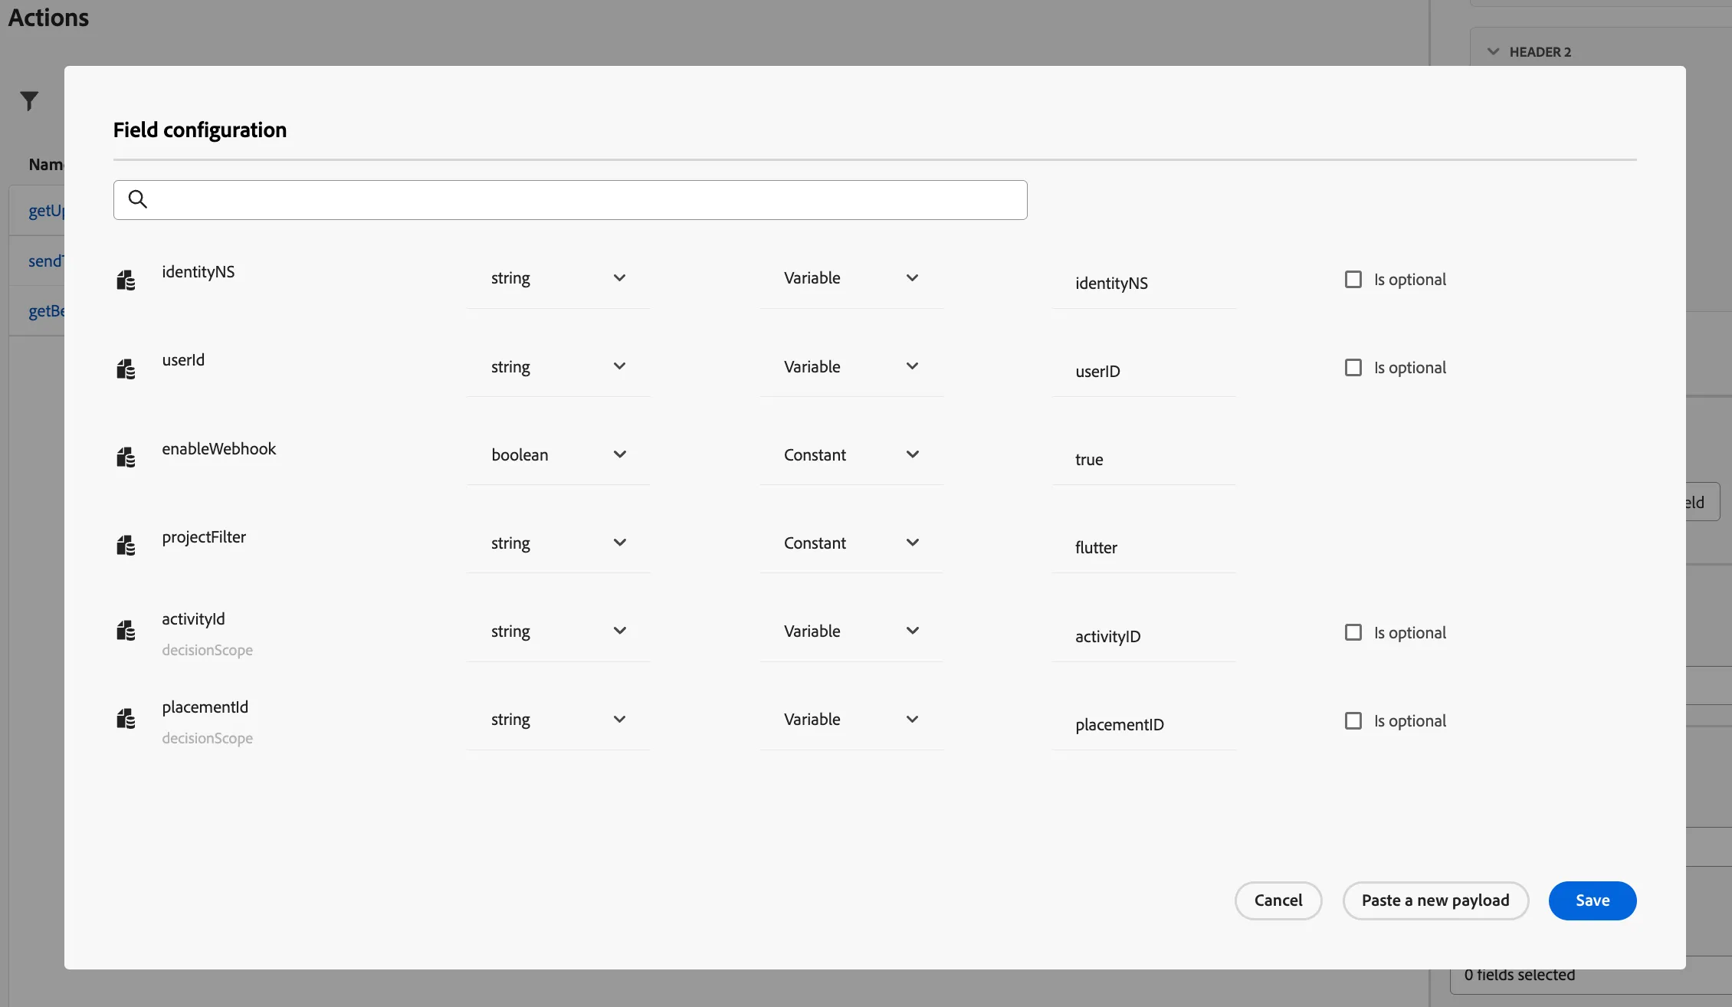Screen dimensions: 1732x1007
Task: Open type dropdown for activityId
Action: tap(559, 631)
